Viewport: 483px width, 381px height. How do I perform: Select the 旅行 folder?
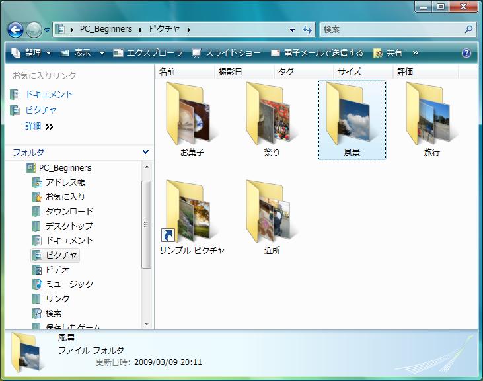tap(432, 120)
